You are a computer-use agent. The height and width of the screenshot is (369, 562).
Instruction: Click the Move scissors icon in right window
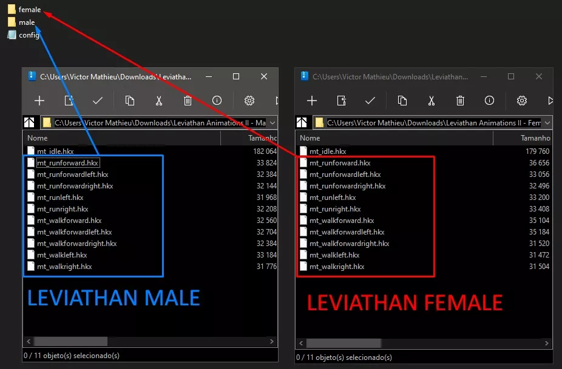(x=431, y=101)
